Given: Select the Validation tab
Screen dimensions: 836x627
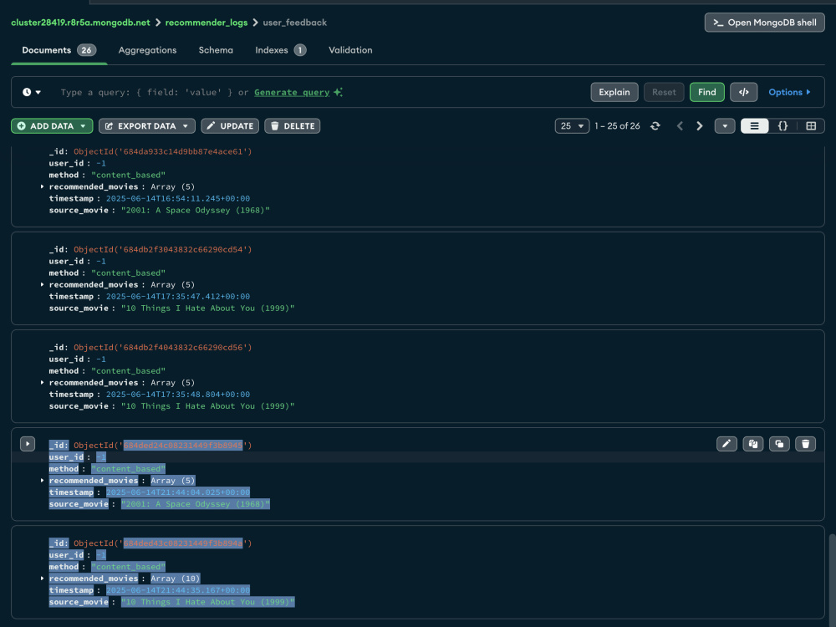Looking at the screenshot, I should [350, 50].
